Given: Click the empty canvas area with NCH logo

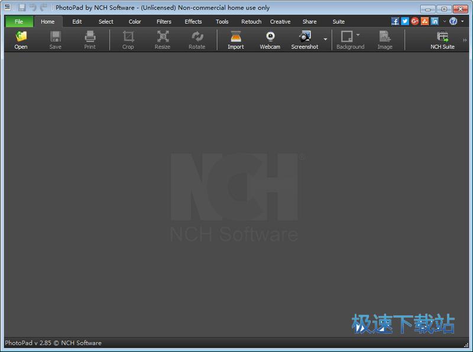Looking at the screenshot, I should 235,195.
